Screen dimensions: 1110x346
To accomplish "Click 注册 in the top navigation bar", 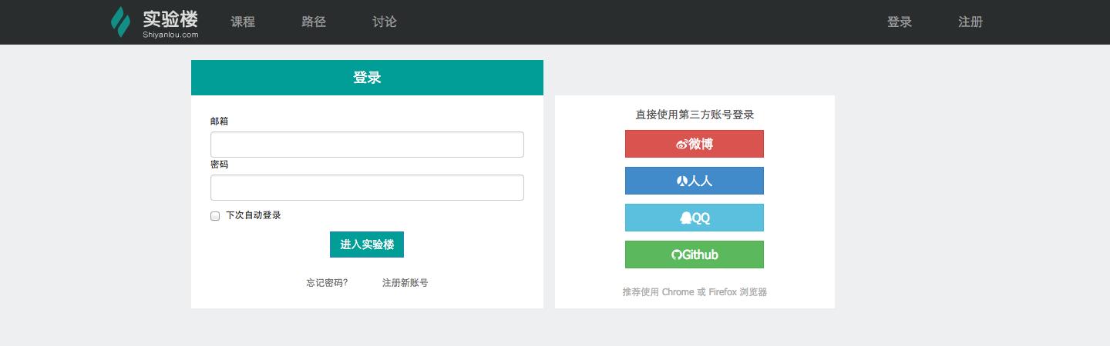I will (970, 22).
